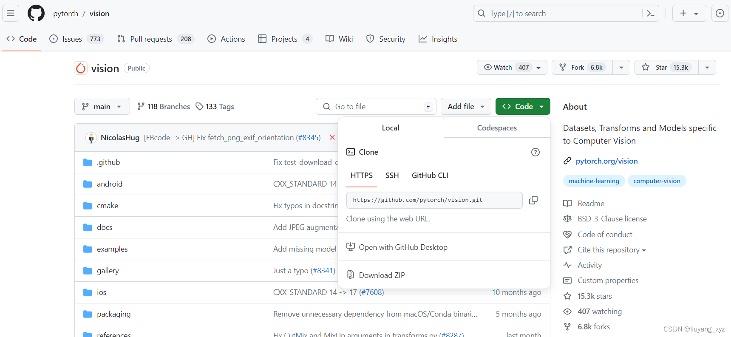
Task: Click the eye icon on Watch button
Action: 488,67
